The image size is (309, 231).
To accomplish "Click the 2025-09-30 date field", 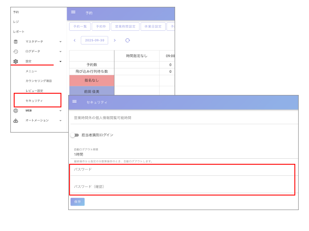I will (x=94, y=40).
